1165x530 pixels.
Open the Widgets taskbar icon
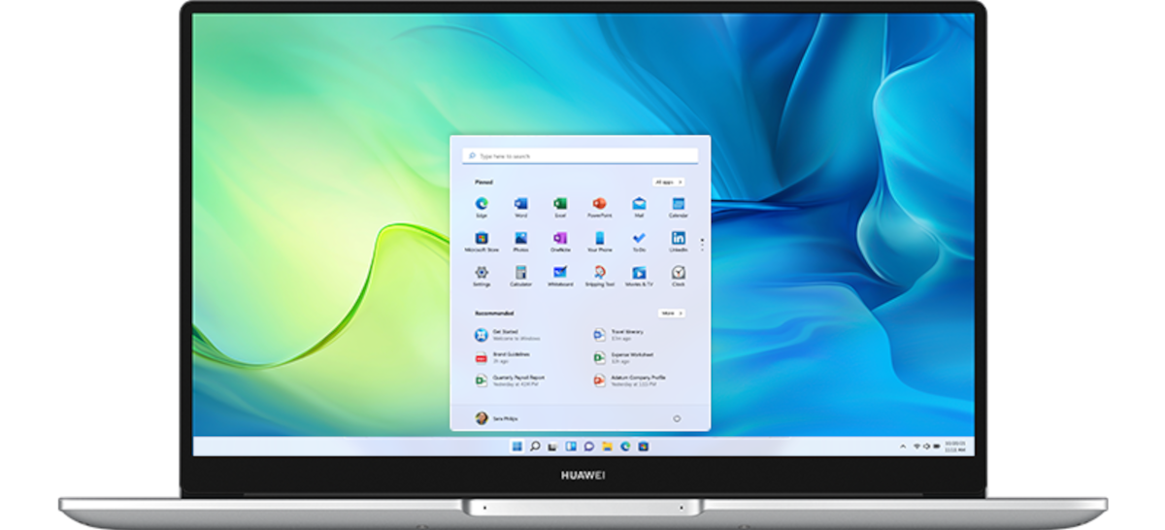(x=571, y=447)
